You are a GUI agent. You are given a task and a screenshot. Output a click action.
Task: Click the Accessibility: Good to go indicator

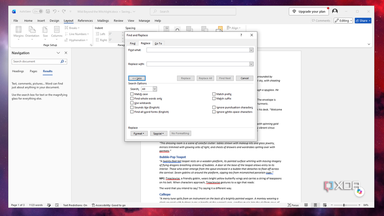[x=109, y=205]
